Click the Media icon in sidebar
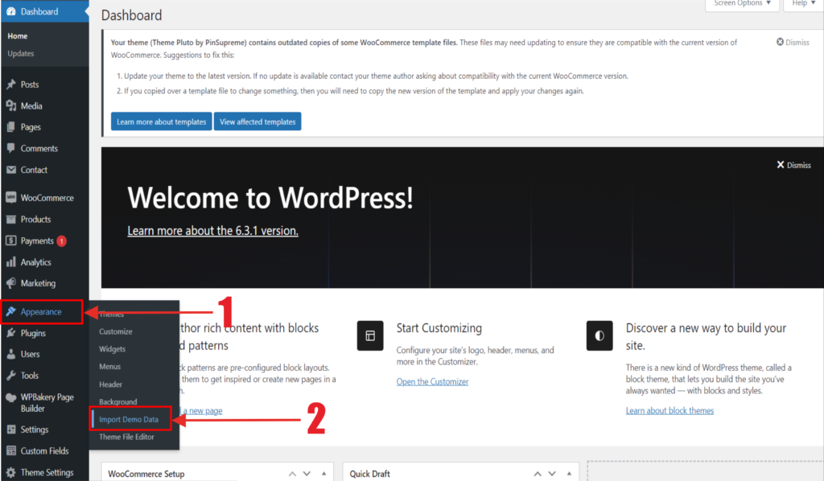The height and width of the screenshot is (481, 824). click(x=10, y=106)
